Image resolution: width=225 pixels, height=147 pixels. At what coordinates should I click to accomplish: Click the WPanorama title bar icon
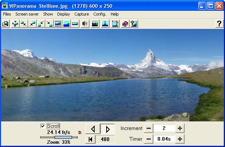pos(5,6)
